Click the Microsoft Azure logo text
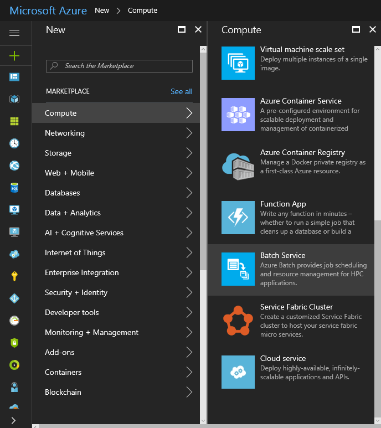The height and width of the screenshot is (428, 381). (48, 11)
